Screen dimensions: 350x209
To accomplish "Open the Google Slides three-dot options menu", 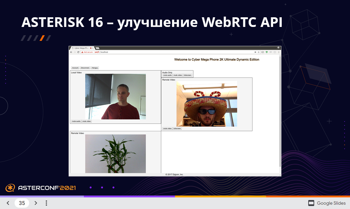I will pyautogui.click(x=46, y=203).
